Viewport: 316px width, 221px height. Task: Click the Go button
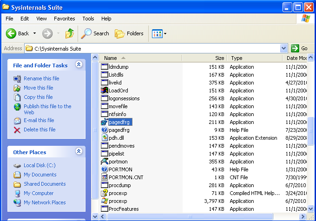point(299,48)
